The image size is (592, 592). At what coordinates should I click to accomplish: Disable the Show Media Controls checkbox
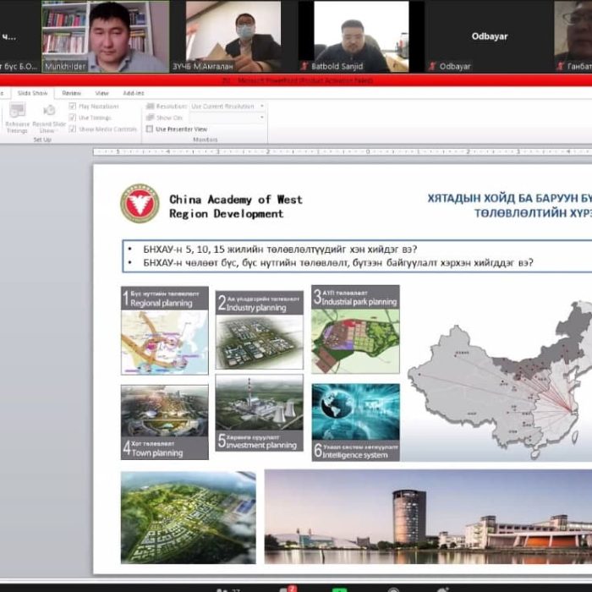pyautogui.click(x=73, y=129)
